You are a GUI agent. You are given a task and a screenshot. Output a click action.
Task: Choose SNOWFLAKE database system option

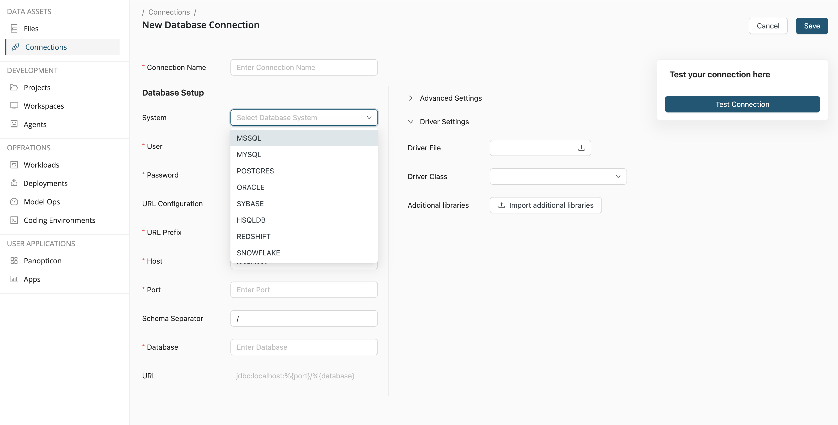coord(258,253)
